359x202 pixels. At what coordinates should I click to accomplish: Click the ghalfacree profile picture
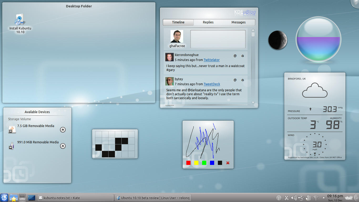pyautogui.click(x=177, y=36)
